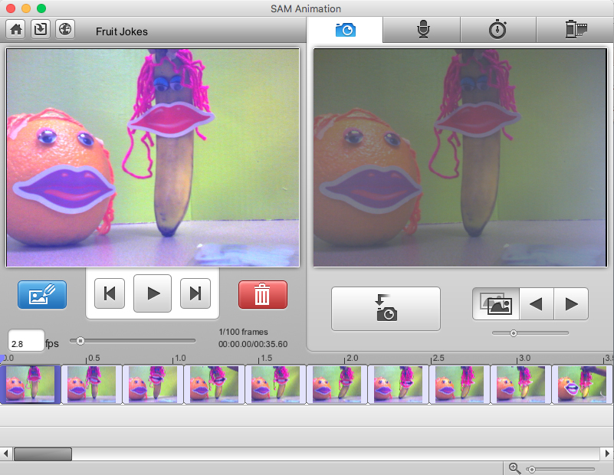Click the yellow minimize window button
This screenshot has height=475, width=614.
(x=26, y=8)
